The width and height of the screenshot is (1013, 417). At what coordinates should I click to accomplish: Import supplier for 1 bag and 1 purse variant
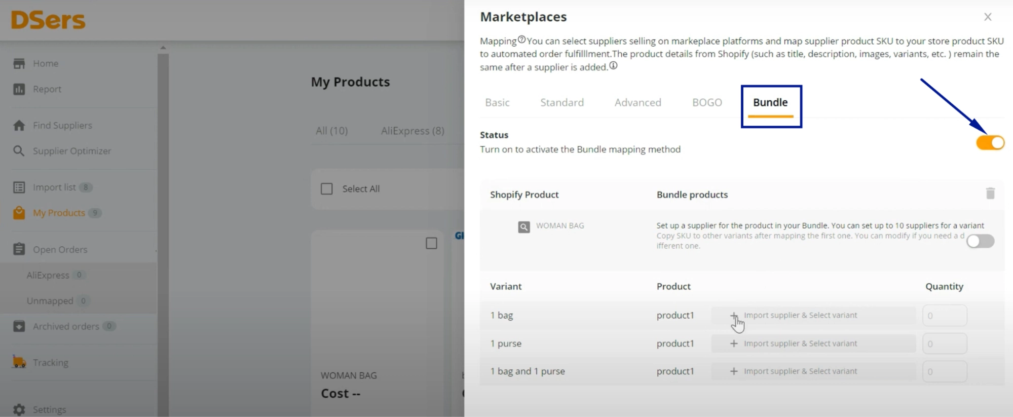(x=813, y=371)
